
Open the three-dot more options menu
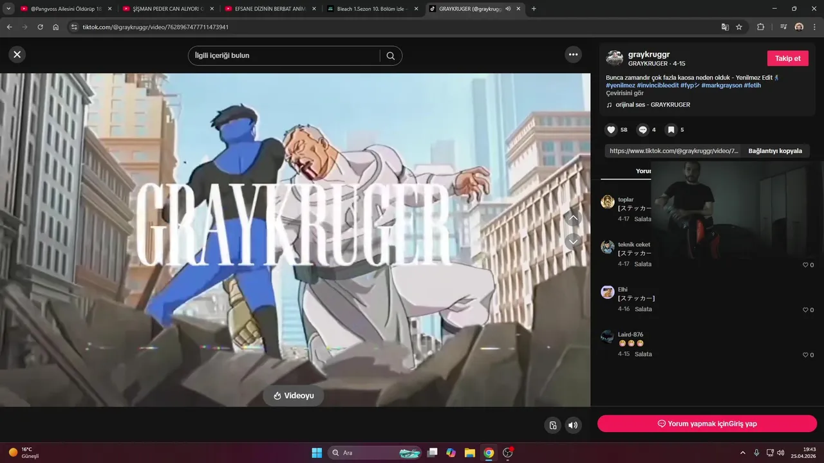[574, 55]
